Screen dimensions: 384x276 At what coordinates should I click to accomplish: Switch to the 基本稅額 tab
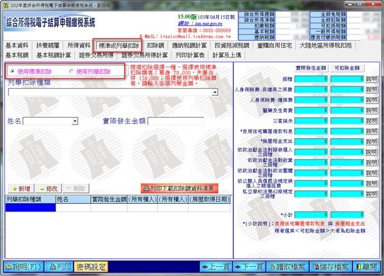(x=17, y=55)
